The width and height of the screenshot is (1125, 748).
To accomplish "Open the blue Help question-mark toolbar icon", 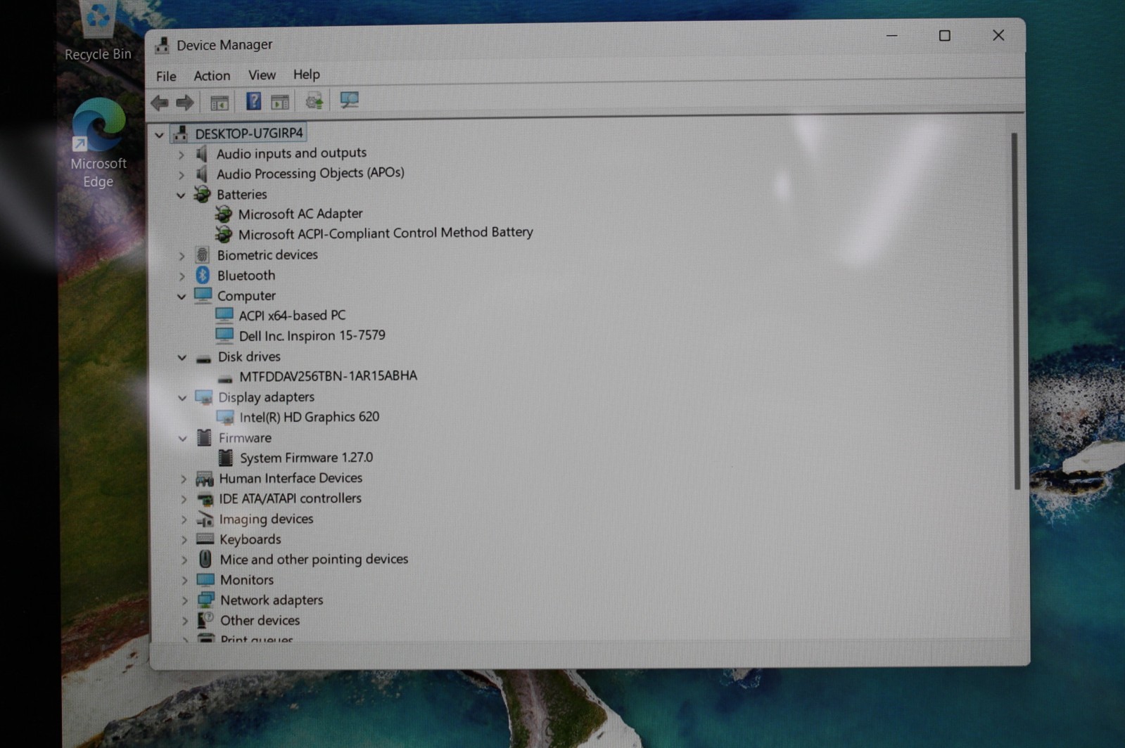I will point(253,101).
